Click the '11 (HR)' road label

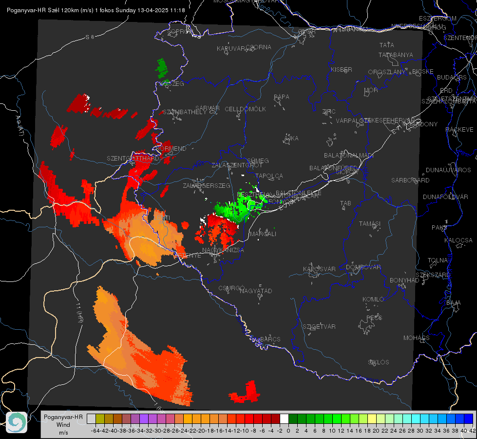click(80, 313)
